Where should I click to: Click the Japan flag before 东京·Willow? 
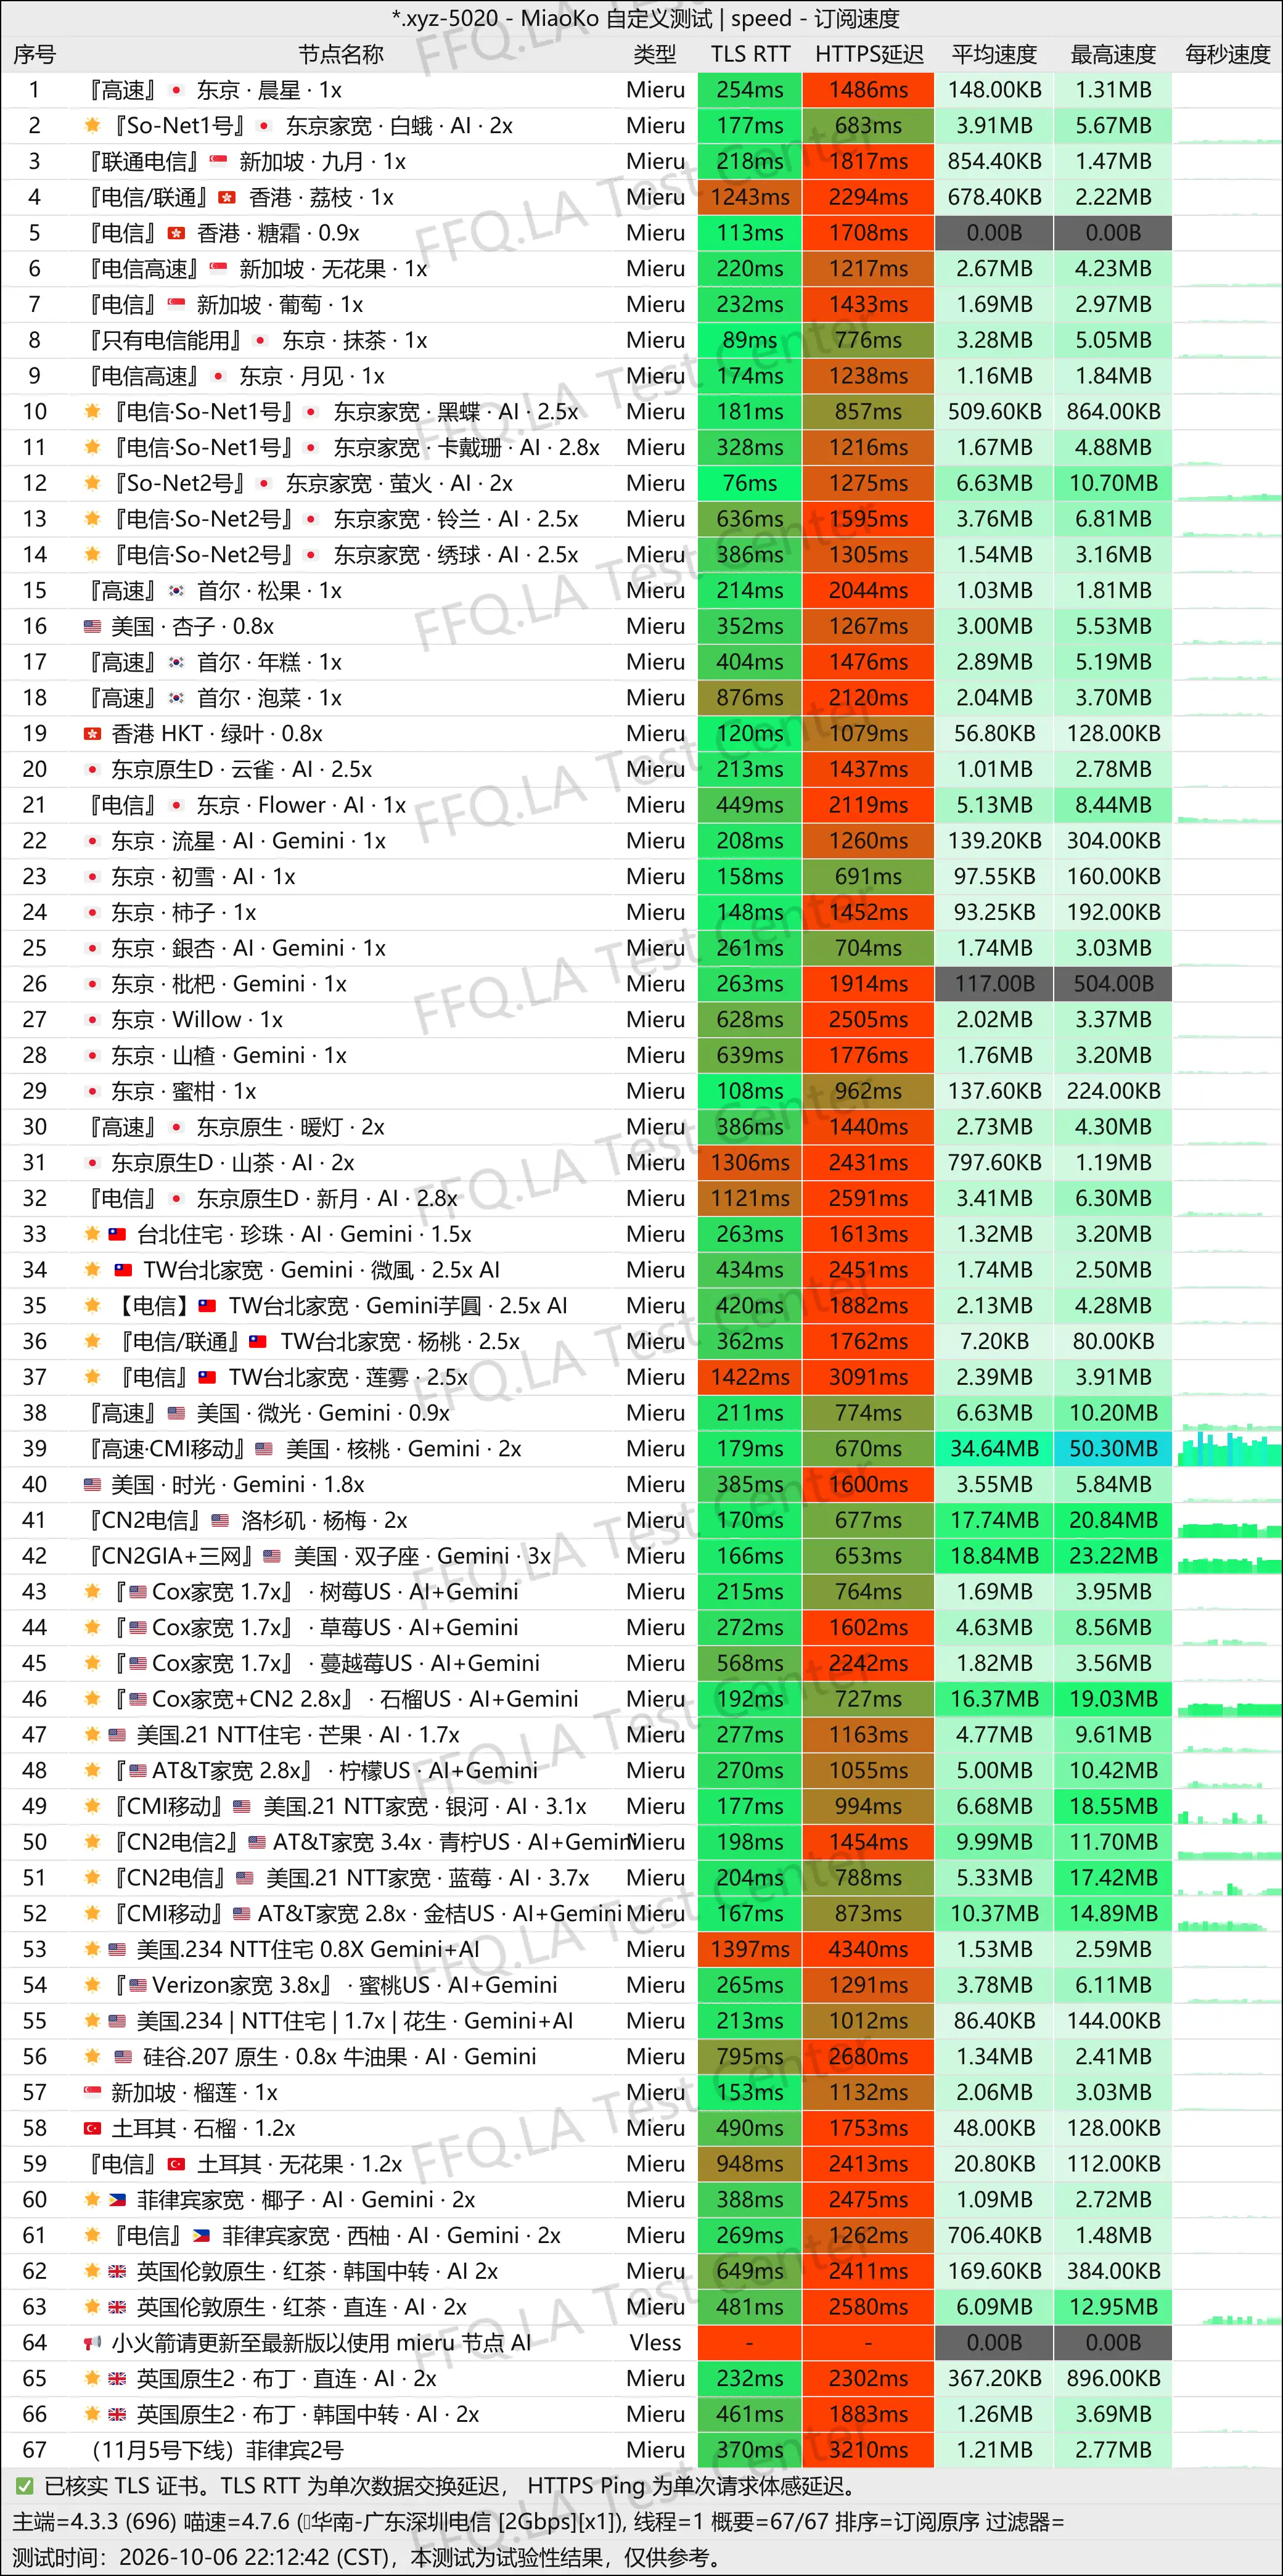[92, 1020]
